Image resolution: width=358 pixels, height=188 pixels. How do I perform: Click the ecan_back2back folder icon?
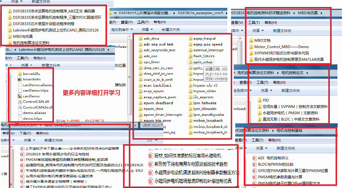(140, 85)
